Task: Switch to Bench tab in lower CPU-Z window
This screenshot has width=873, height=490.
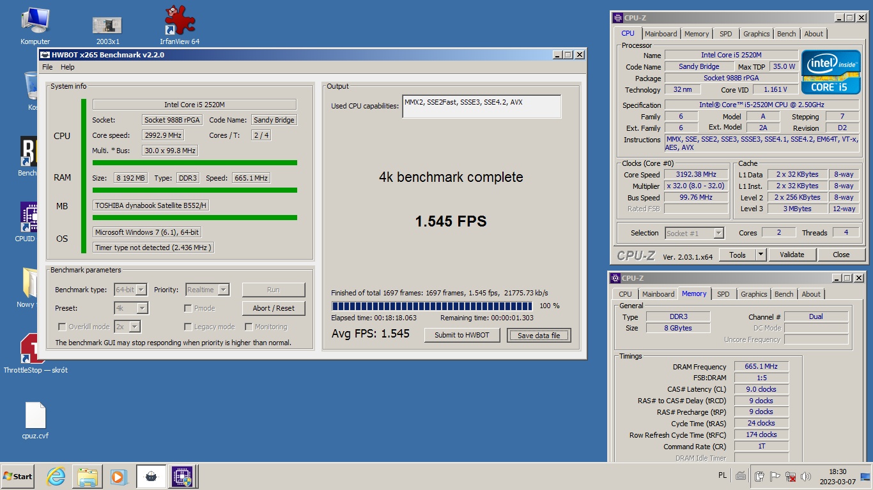Action: (x=784, y=294)
